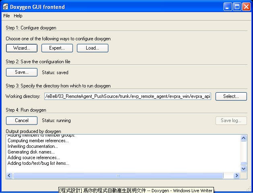Close the Doxygen GUI frontend window
The image size is (253, 193).
[x=247, y=7]
